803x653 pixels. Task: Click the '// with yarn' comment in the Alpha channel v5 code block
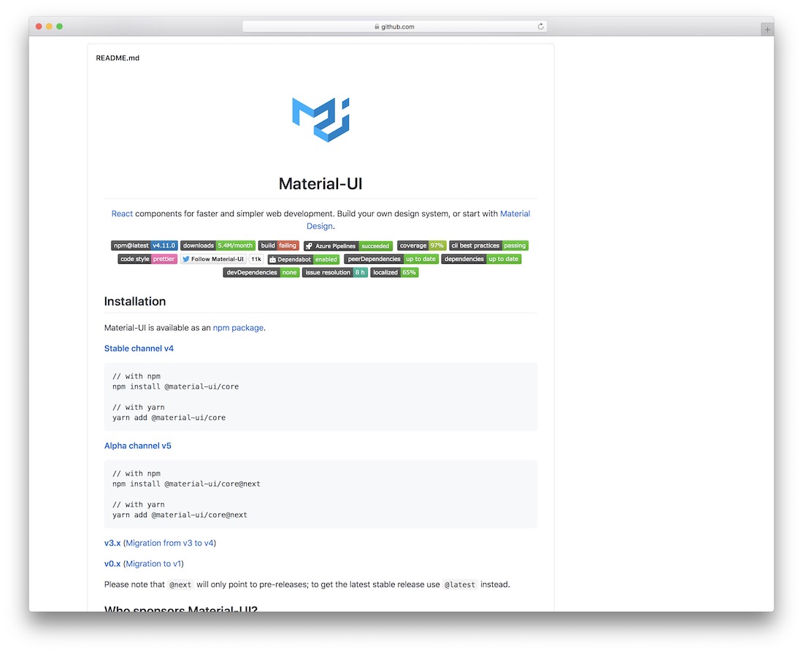[x=138, y=504]
